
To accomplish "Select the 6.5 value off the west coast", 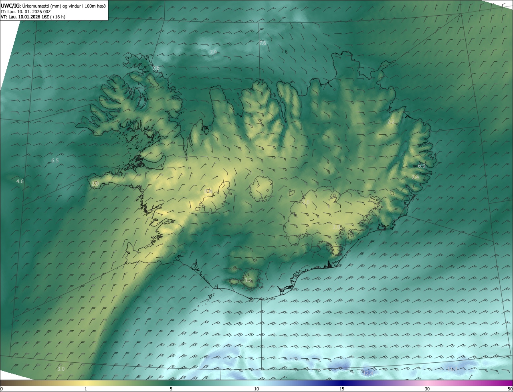I will [x=55, y=161].
